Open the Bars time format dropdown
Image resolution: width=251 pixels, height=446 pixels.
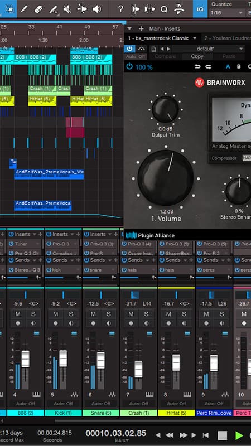[122, 440]
